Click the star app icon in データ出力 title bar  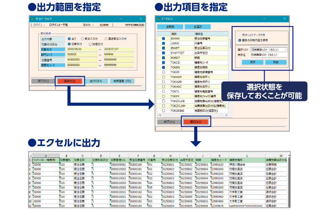click(159, 19)
